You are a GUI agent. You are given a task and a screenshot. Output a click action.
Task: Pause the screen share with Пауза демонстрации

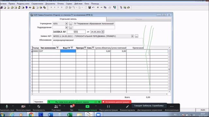coord(108,106)
